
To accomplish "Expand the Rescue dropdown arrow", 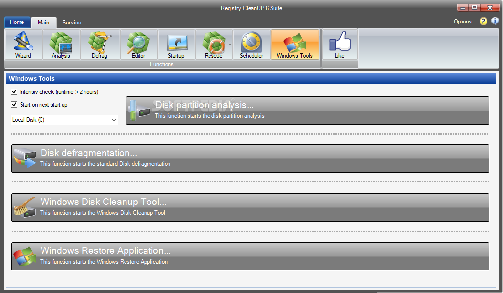I will (x=230, y=45).
